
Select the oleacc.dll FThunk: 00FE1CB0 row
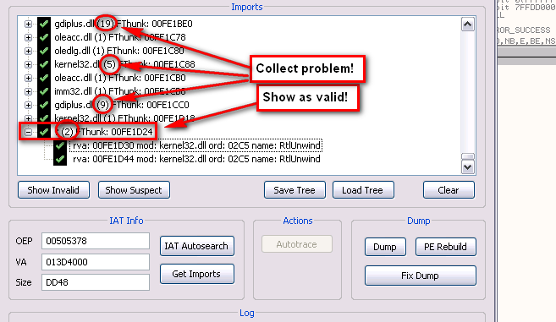(120, 78)
